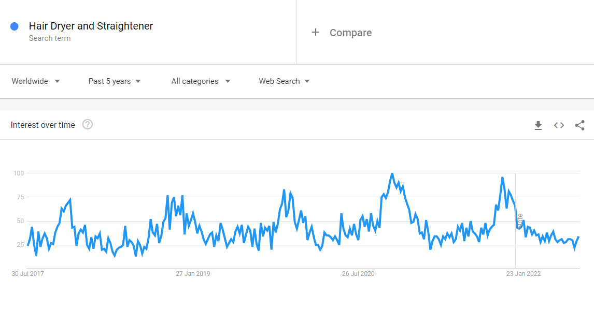594x309 pixels.
Task: Click the Note marker on the chart
Action: (520, 221)
